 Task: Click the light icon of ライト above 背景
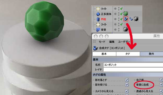(98, 25)
